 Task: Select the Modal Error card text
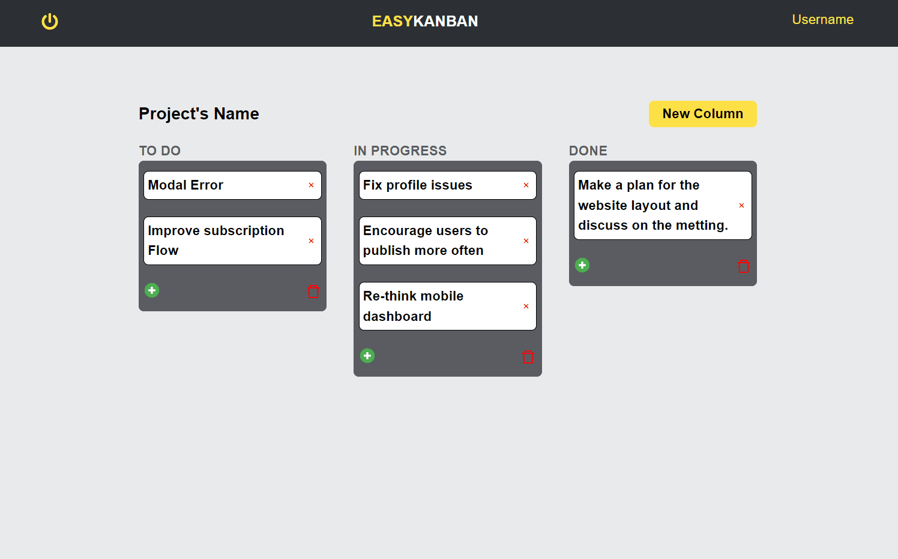(185, 185)
